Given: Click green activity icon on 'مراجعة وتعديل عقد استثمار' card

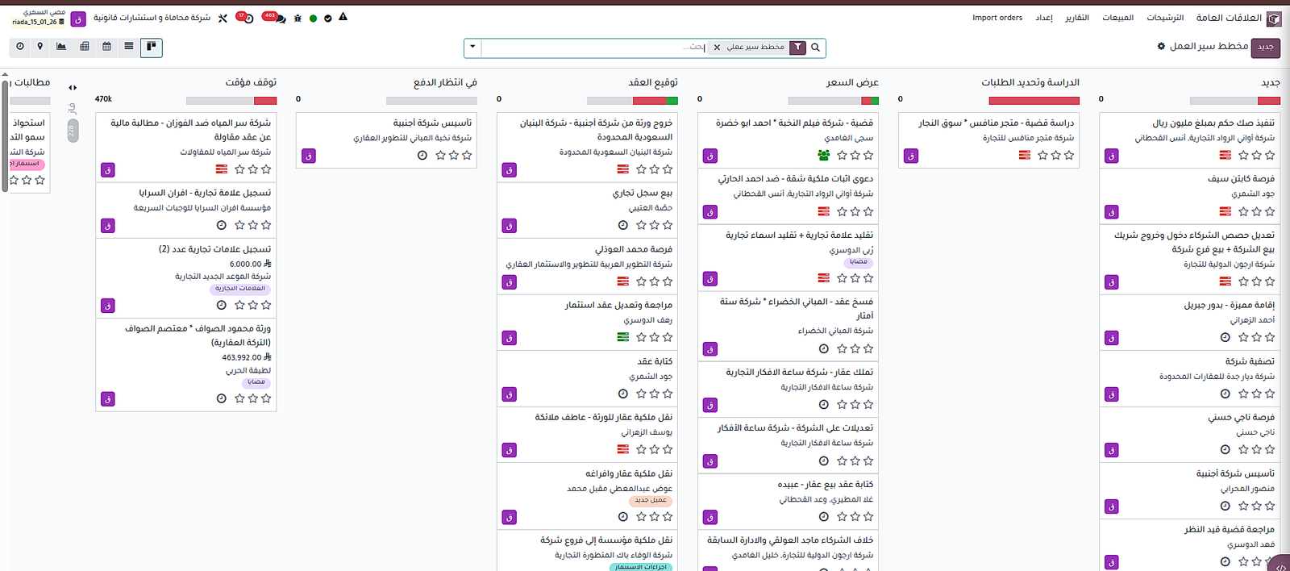Looking at the screenshot, I should coord(623,337).
